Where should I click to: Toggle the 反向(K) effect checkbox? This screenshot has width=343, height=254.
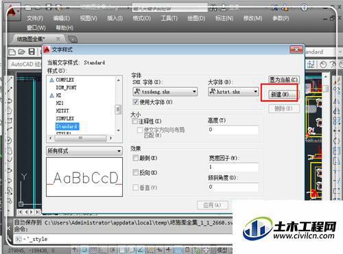[136, 172]
